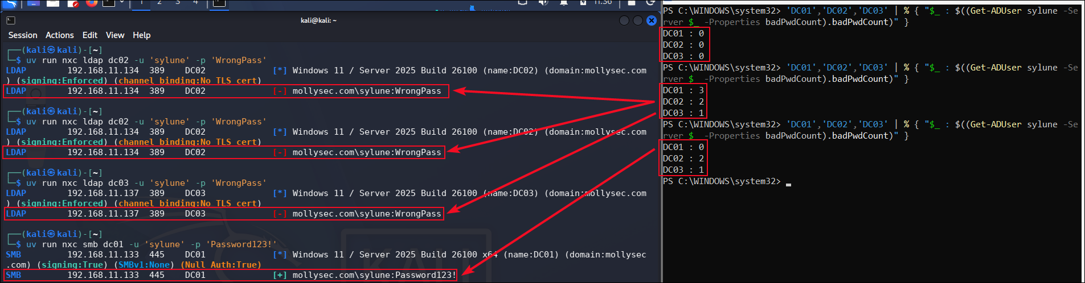Open the Session menu
Viewport: 1085px width, 283px height.
click(23, 35)
